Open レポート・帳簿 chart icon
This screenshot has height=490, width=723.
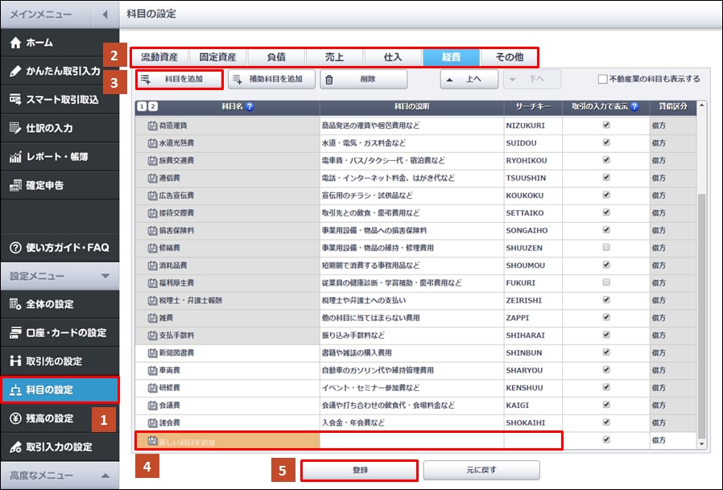15,157
